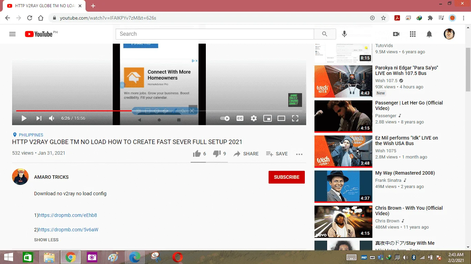471x264 pixels.
Task: Open the player settings gear
Action: (x=254, y=118)
